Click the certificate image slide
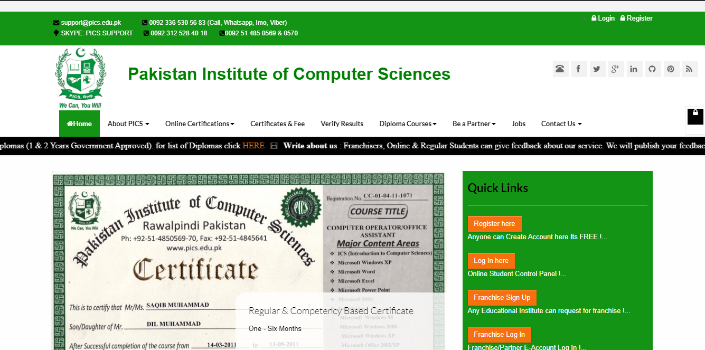705x350 pixels. click(x=248, y=259)
